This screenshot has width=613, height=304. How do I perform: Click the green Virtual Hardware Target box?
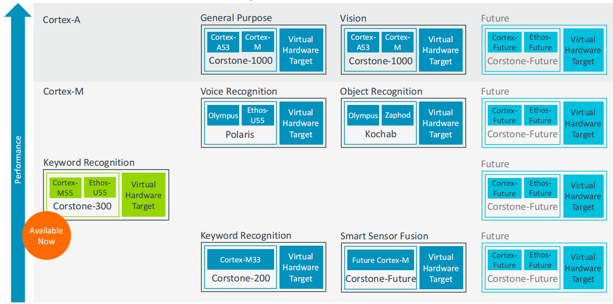pos(143,195)
